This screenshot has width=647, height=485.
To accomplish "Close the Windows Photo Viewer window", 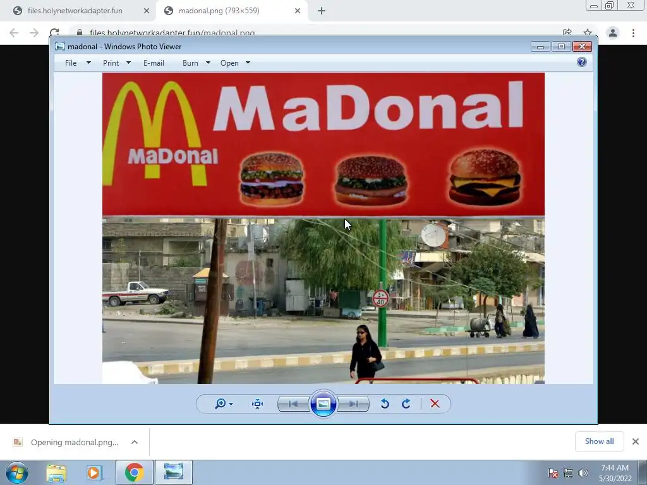I will click(x=582, y=47).
